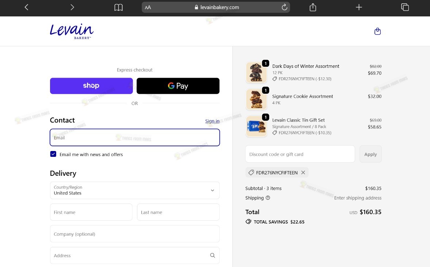
Task: Open a new tab with the plus icon
Action: [359, 7]
